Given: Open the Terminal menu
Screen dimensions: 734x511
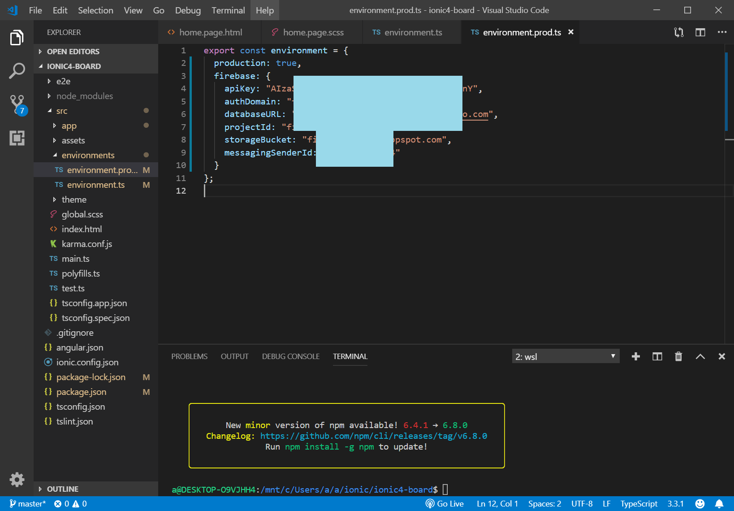Looking at the screenshot, I should [228, 10].
